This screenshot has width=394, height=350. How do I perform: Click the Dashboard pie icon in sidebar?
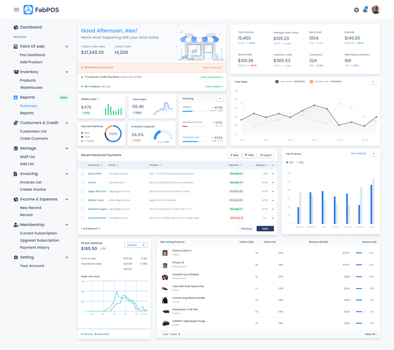pyautogui.click(x=16, y=27)
